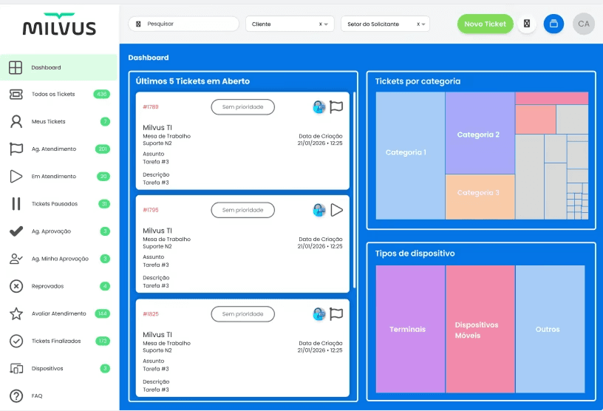603x411 pixels.
Task: Select Categoria 2 purple block in treemap
Action: click(x=480, y=133)
